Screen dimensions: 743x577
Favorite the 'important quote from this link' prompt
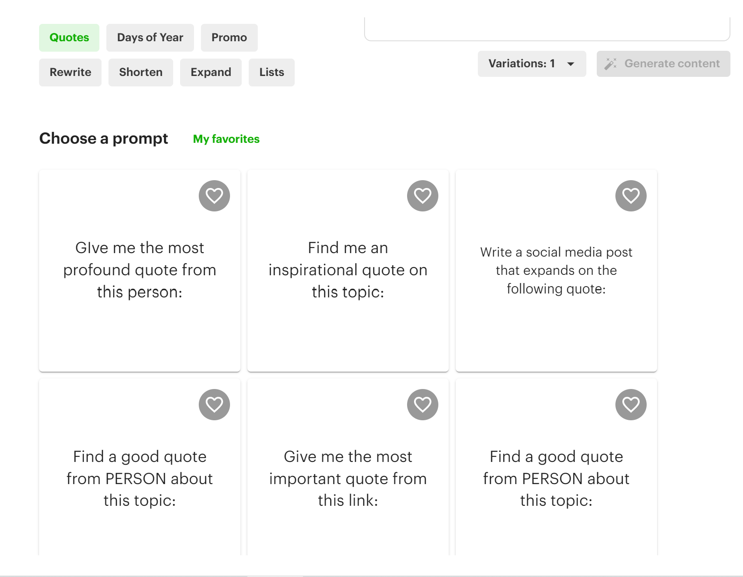click(x=423, y=405)
